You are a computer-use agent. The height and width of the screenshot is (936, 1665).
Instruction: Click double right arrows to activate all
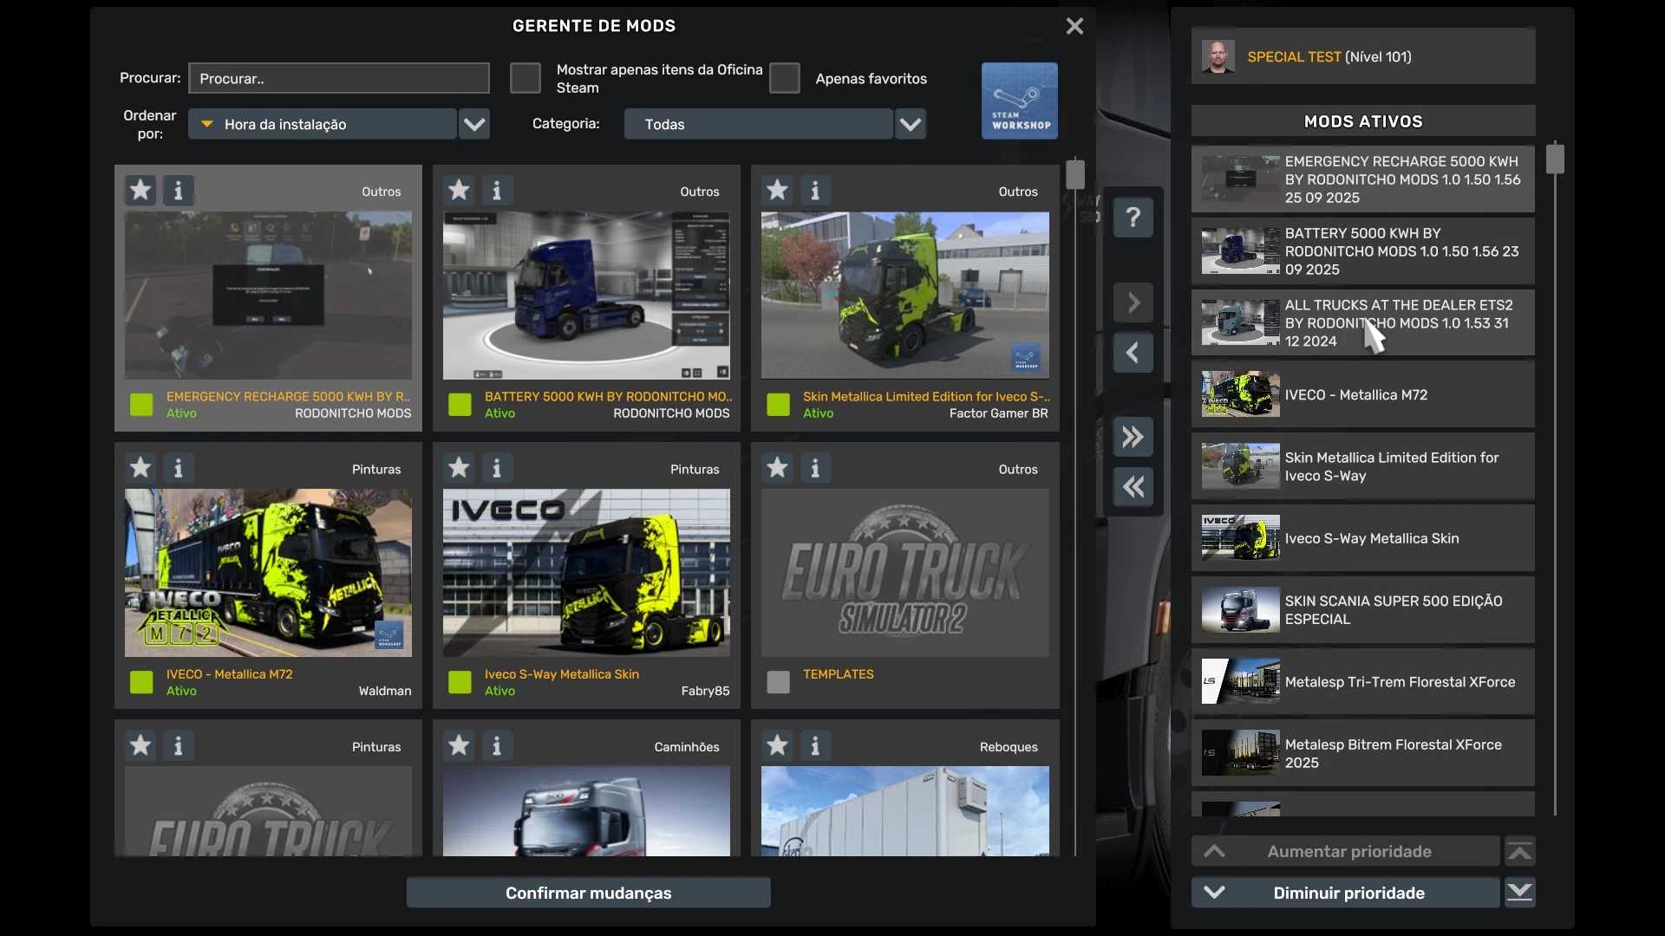pyautogui.click(x=1133, y=437)
